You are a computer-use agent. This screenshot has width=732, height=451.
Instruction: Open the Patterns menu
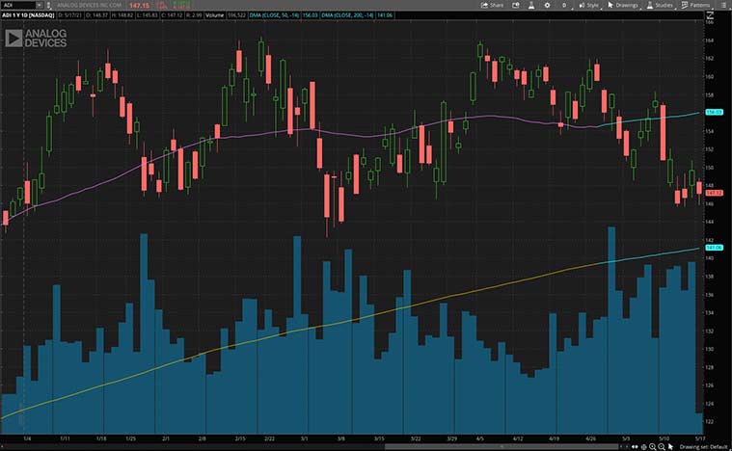(698, 5)
